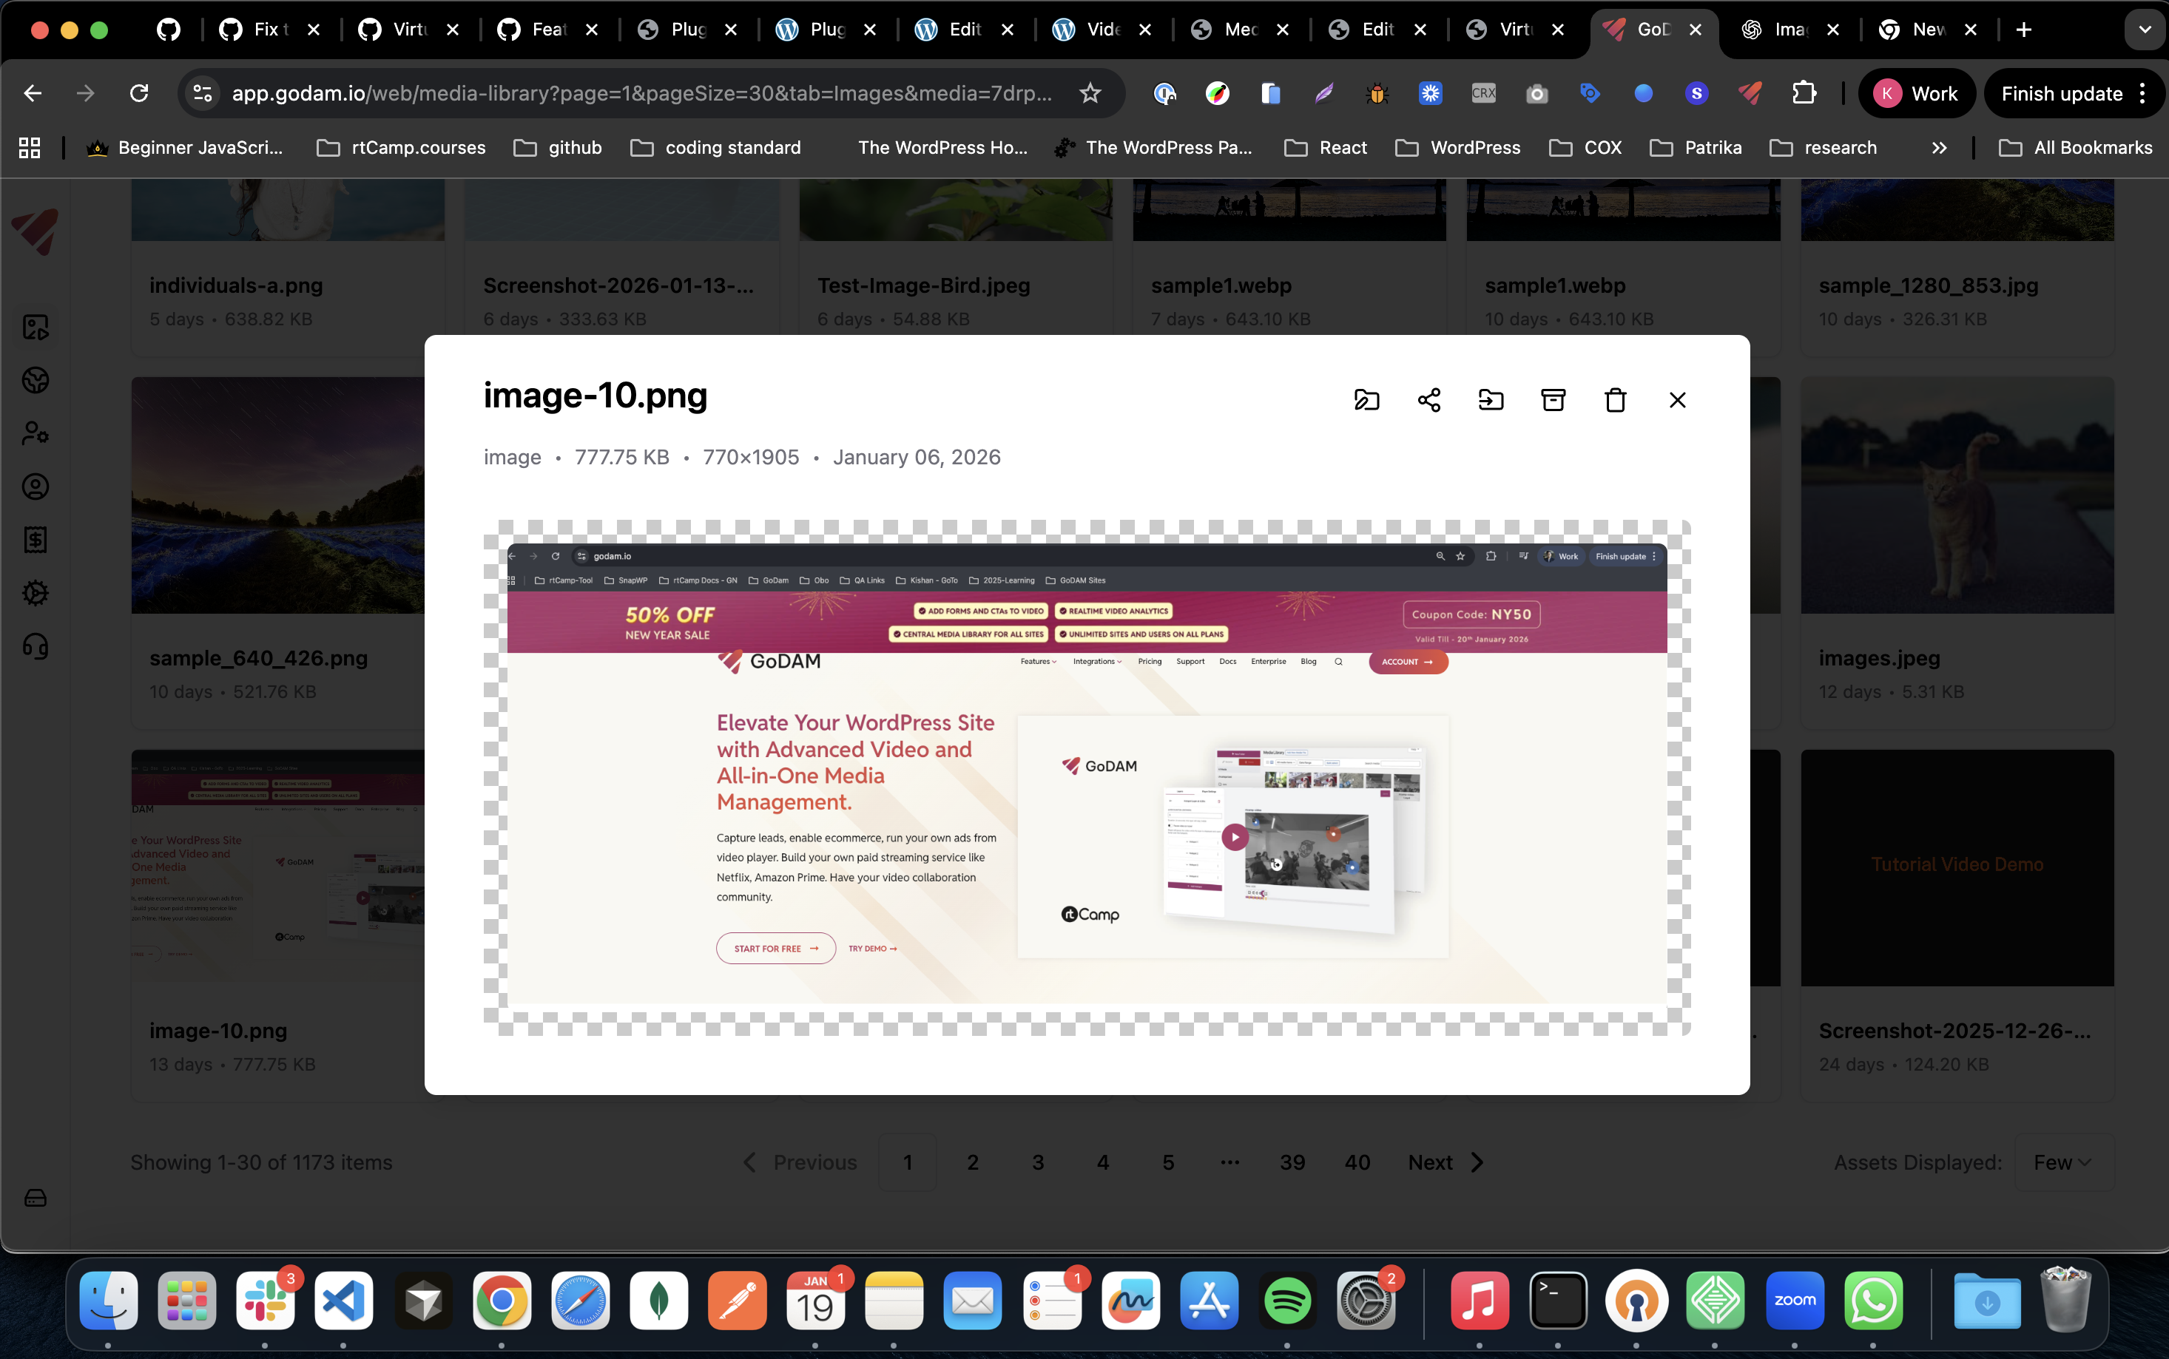Close the image-10.png preview modal
The width and height of the screenshot is (2169, 1359).
coord(1677,400)
